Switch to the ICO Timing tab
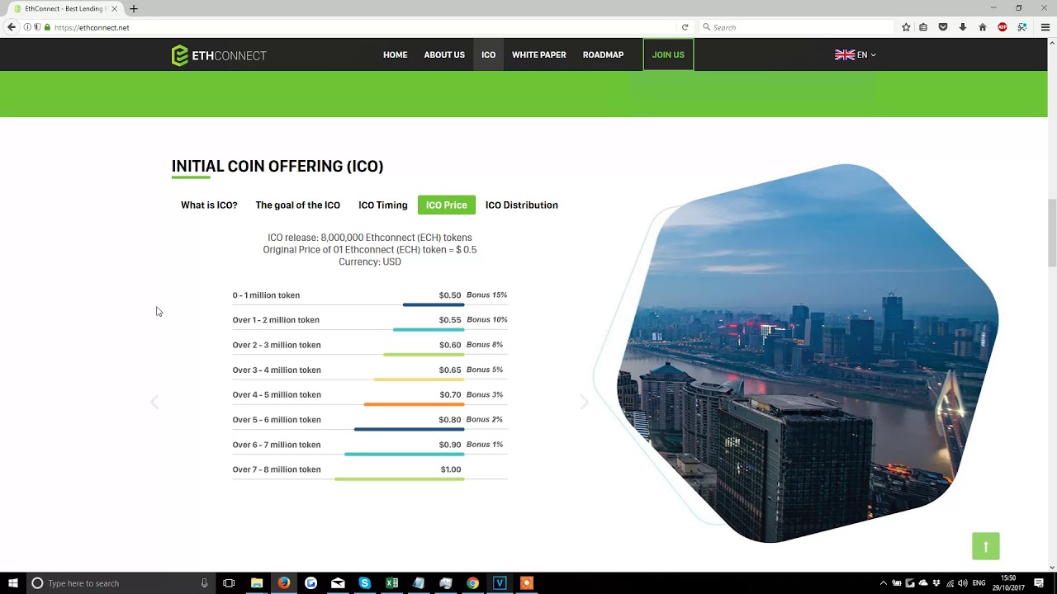The height and width of the screenshot is (594, 1057). pos(383,205)
